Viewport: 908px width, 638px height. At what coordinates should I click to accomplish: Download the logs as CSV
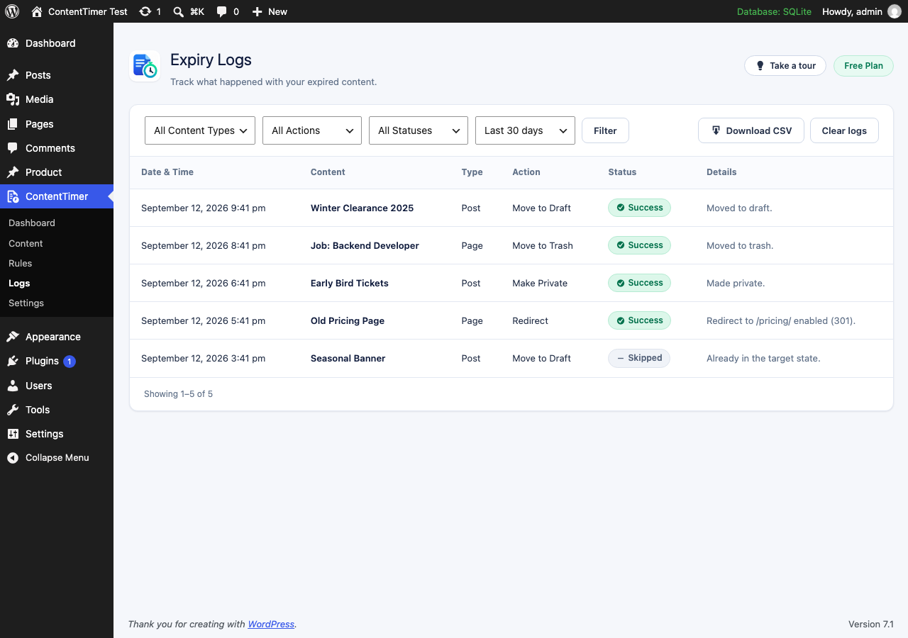(751, 130)
